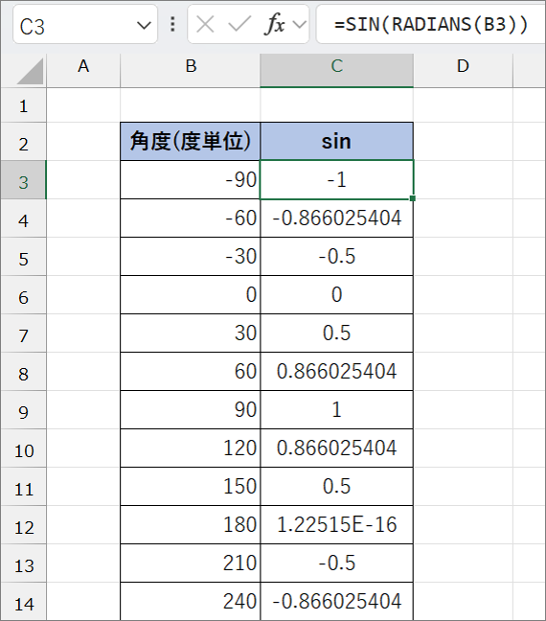The height and width of the screenshot is (621, 546).
Task: Select cell C6 containing 0
Action: tap(336, 295)
